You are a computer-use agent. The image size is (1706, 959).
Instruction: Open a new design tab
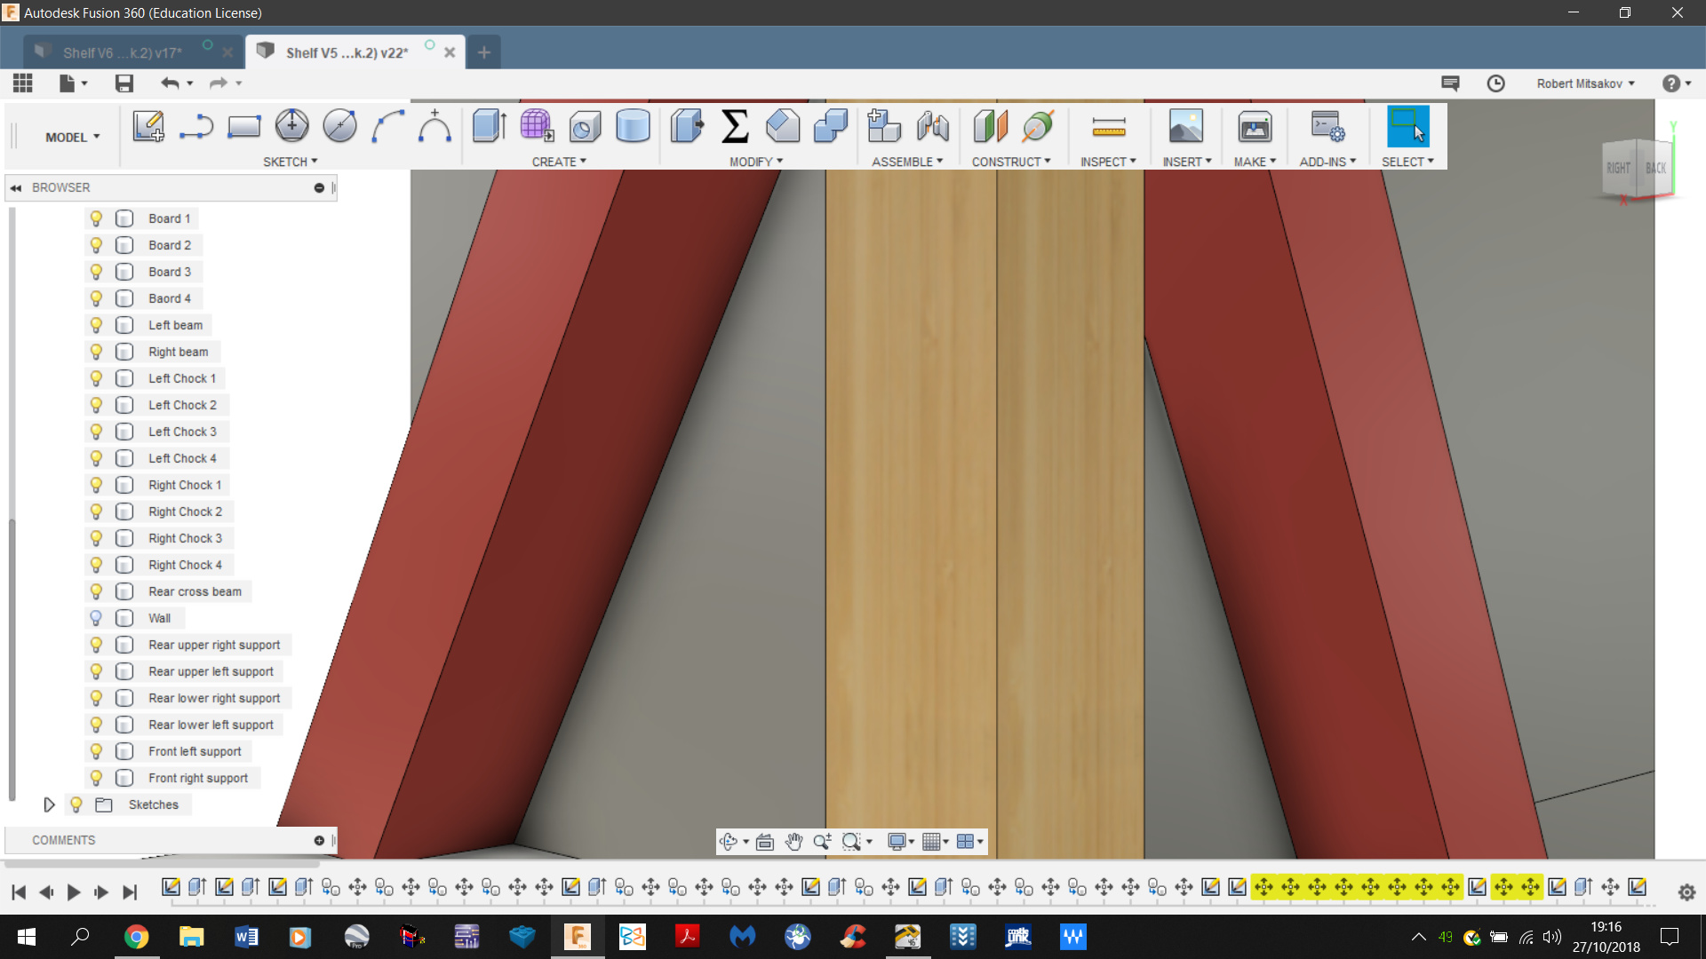tap(483, 52)
